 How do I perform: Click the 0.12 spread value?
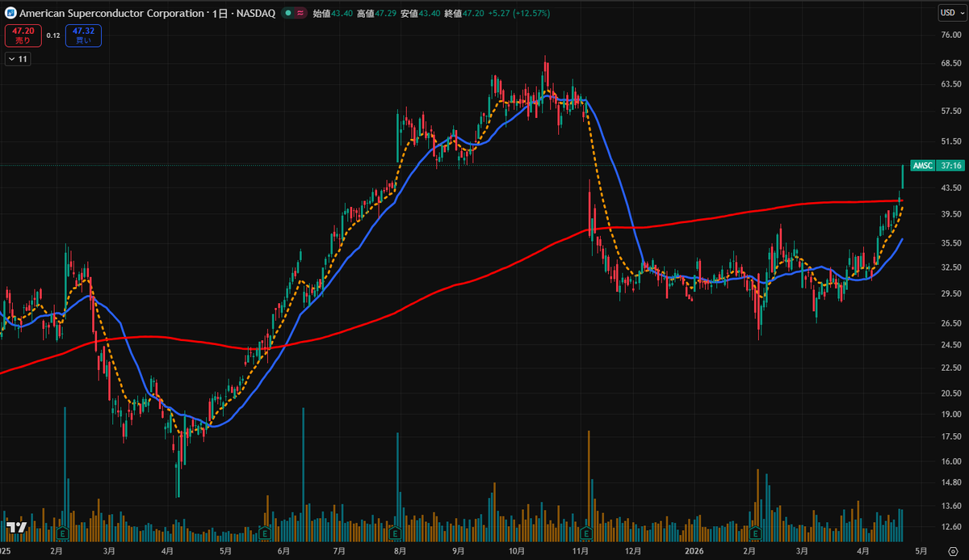(x=53, y=36)
